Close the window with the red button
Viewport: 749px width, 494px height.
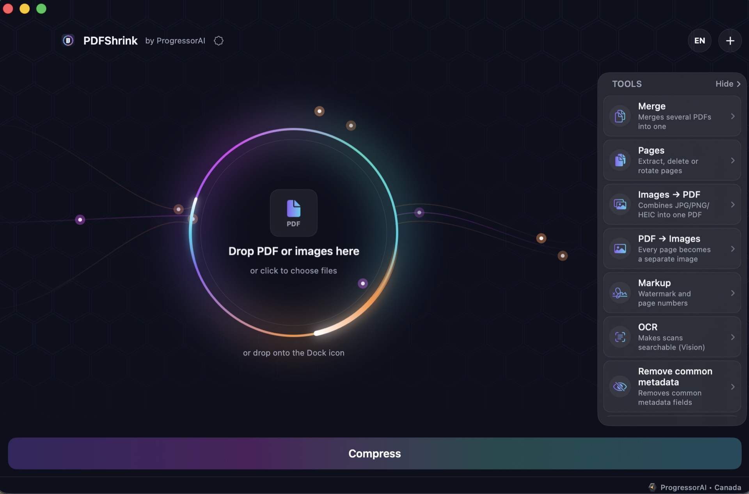8,9
